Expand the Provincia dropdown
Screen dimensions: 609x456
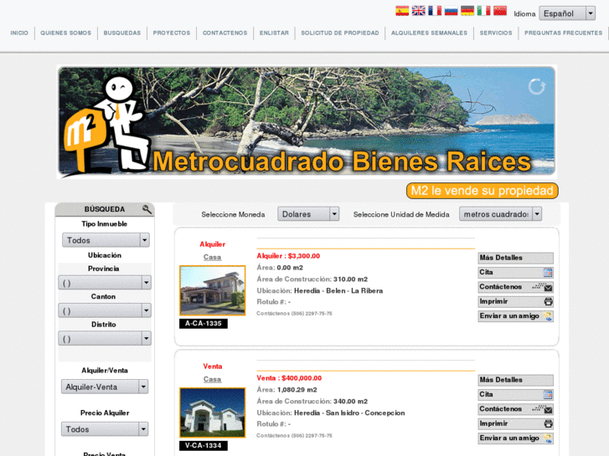coord(105,283)
